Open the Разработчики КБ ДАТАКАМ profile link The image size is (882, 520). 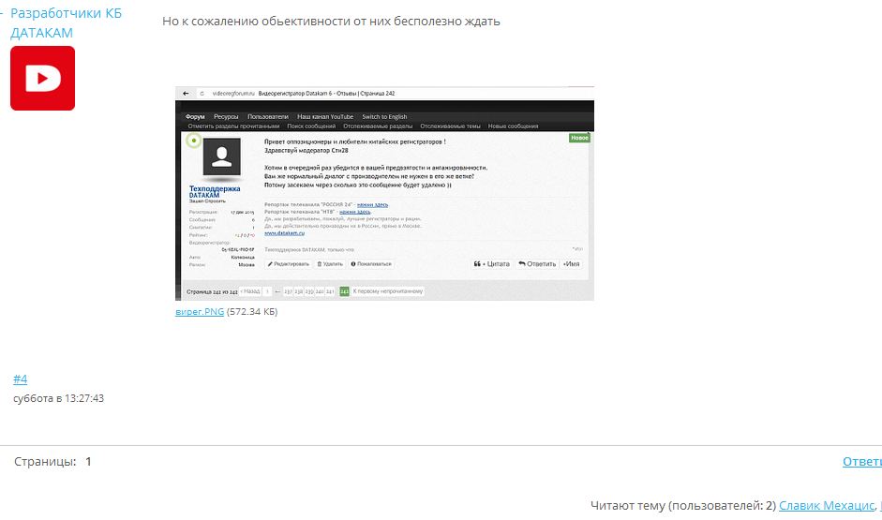(x=66, y=22)
